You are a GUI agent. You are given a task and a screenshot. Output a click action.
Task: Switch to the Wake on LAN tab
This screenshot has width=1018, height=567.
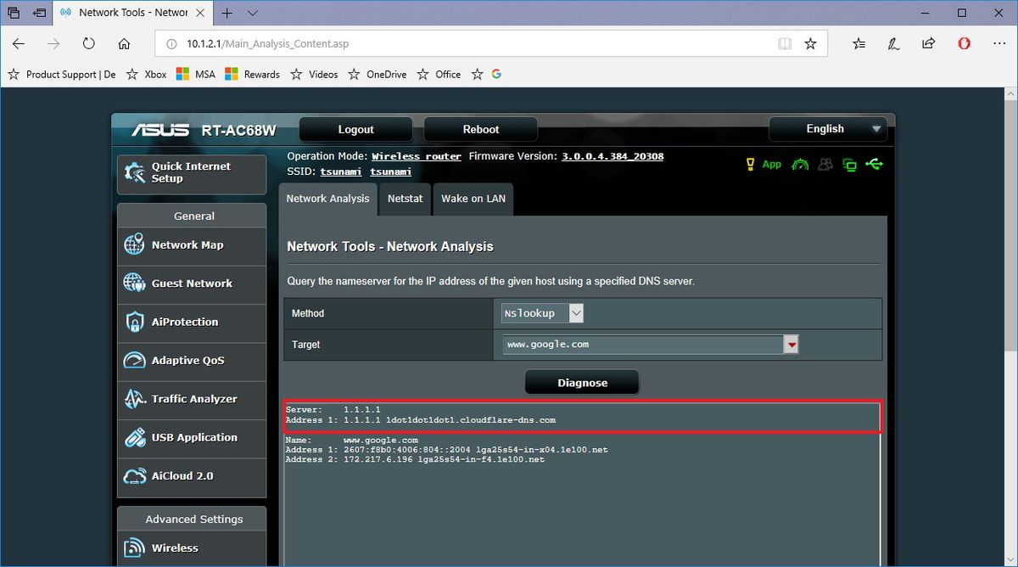pyautogui.click(x=473, y=198)
